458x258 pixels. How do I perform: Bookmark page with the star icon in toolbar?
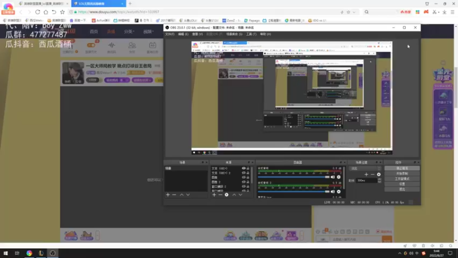(62, 12)
